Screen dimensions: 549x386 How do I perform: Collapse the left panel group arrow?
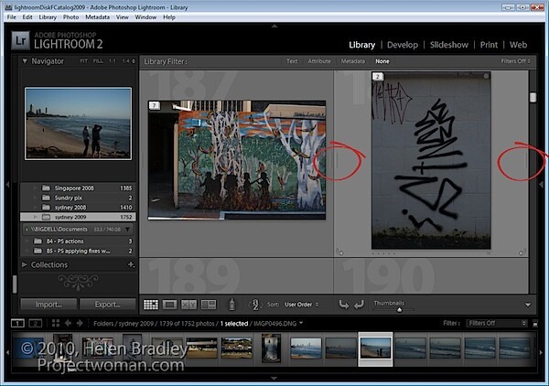click(x=7, y=185)
